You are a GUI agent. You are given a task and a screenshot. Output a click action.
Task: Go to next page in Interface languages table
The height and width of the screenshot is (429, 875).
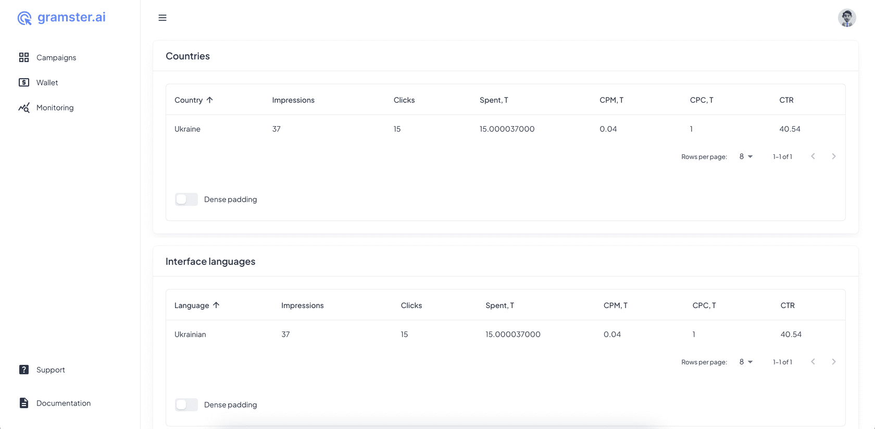click(833, 362)
